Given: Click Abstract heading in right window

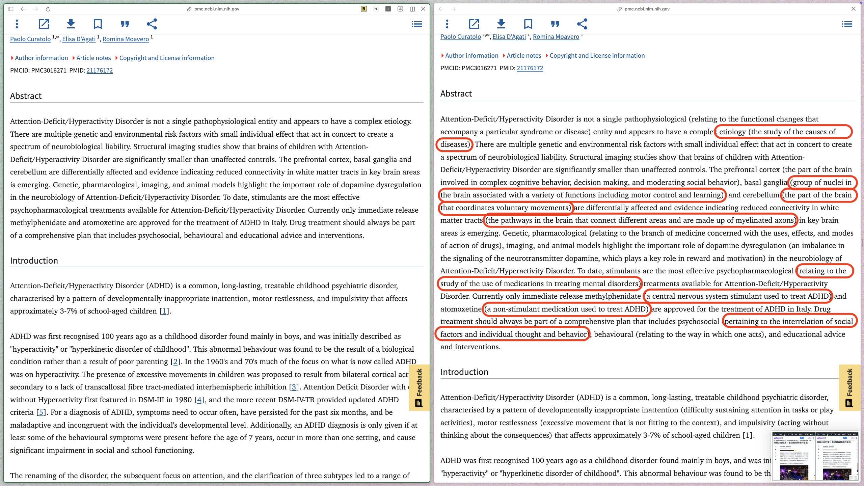Looking at the screenshot, I should (x=456, y=94).
